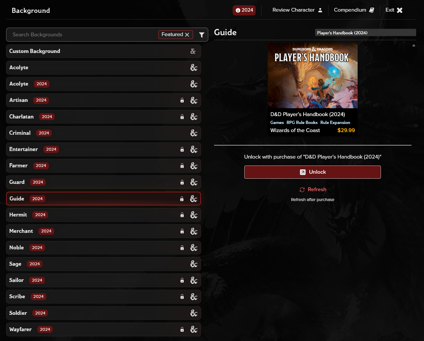The height and width of the screenshot is (341, 424).
Task: Open the D&D Player's Handbook (2024) title
Action: click(308, 114)
